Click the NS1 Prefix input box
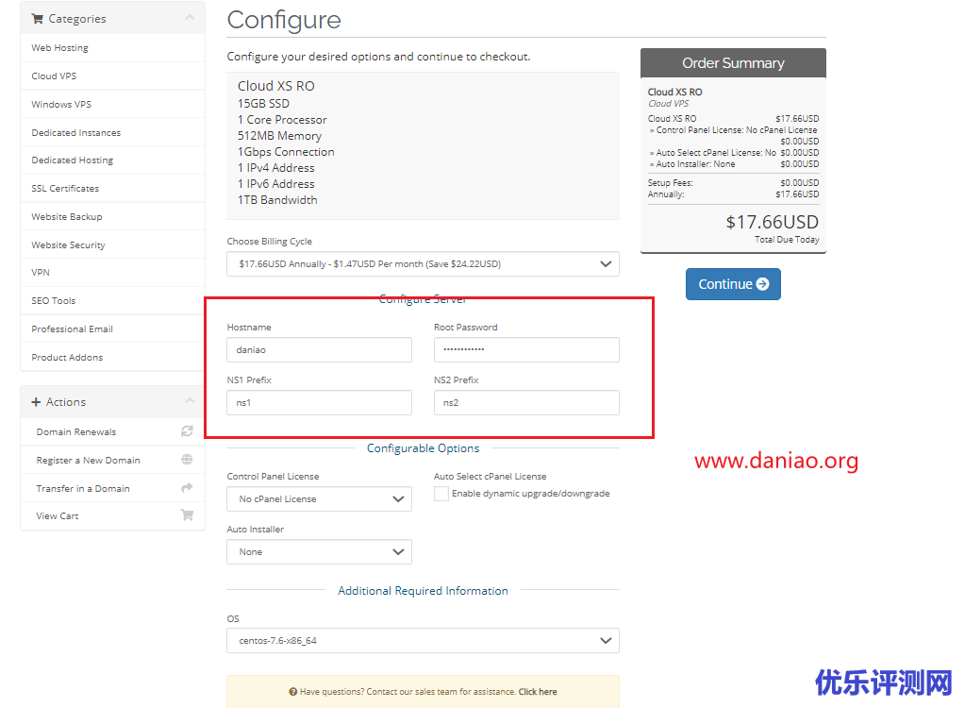The image size is (965, 708). click(x=319, y=403)
